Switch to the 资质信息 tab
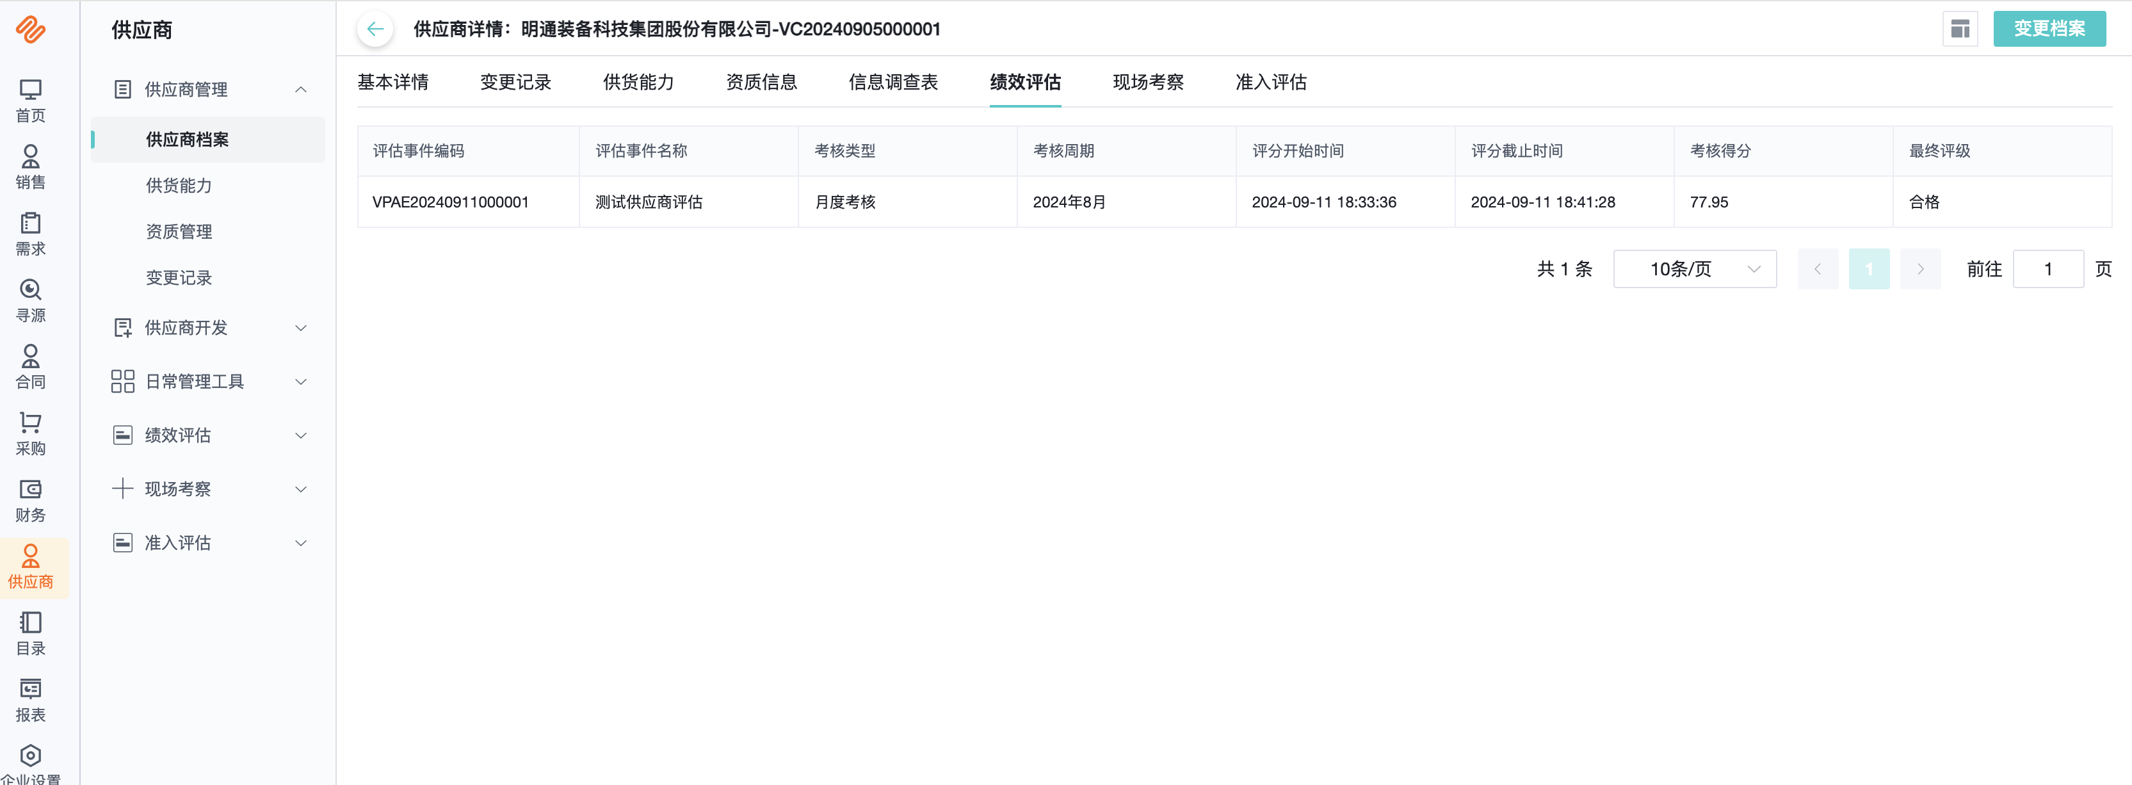The image size is (2132, 785). pos(761,82)
